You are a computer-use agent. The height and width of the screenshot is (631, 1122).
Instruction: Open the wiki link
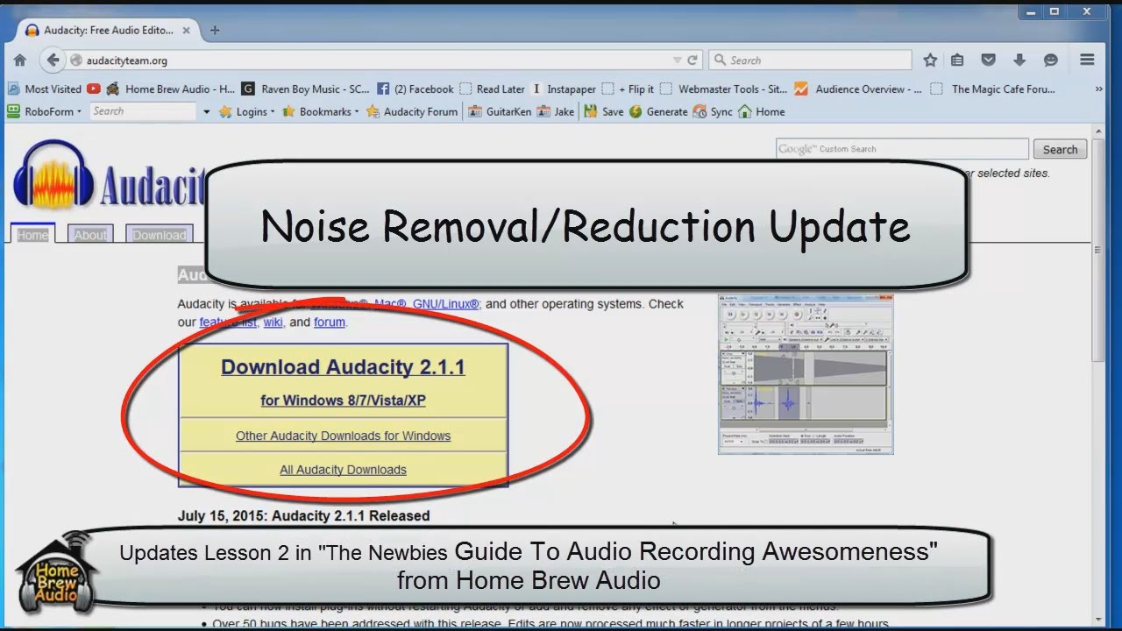(x=273, y=322)
